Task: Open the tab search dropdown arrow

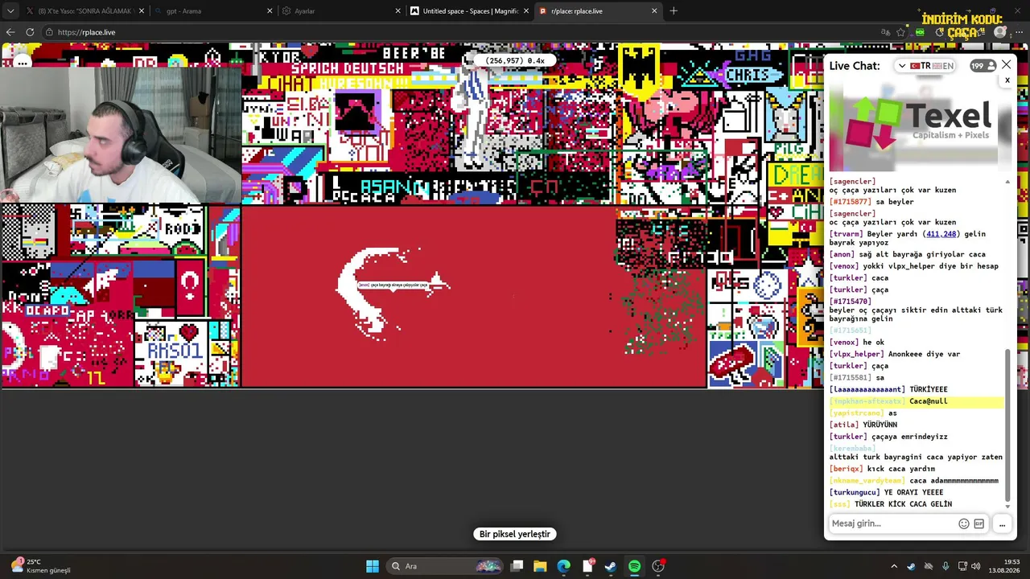Action: point(10,11)
